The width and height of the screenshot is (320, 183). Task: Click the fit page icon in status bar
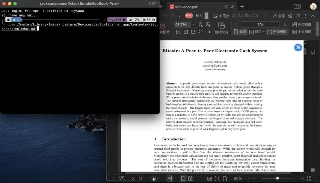pyautogui.click(x=217, y=178)
